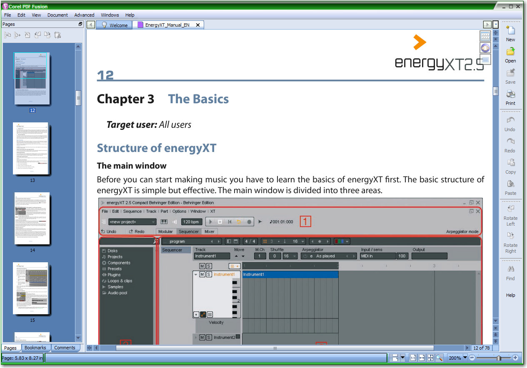The width and height of the screenshot is (527, 368).
Task: Switch to Assembly view grid icon
Action: coord(485,36)
